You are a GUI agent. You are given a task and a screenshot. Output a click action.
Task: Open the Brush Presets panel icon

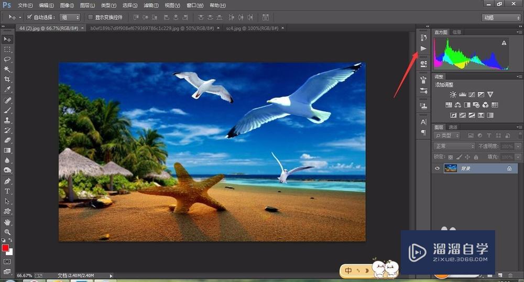click(x=423, y=91)
